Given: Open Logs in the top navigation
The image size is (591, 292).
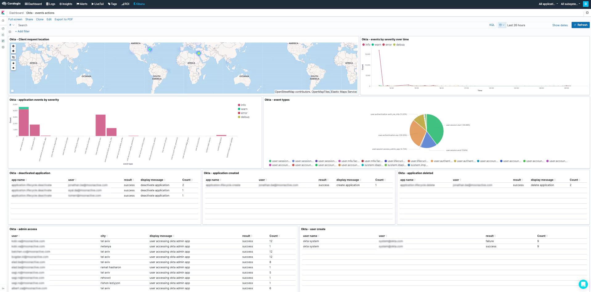Looking at the screenshot, I should tap(51, 4).
